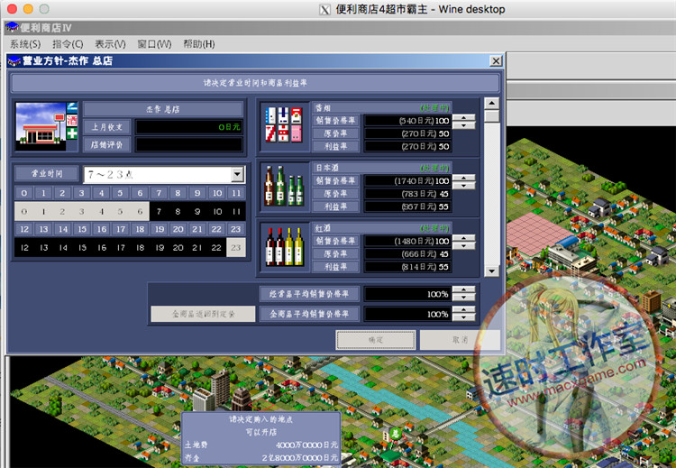Lower 全商品平均销售价格率 with down arrow
Image resolution: width=676 pixels, height=468 pixels.
point(463,317)
